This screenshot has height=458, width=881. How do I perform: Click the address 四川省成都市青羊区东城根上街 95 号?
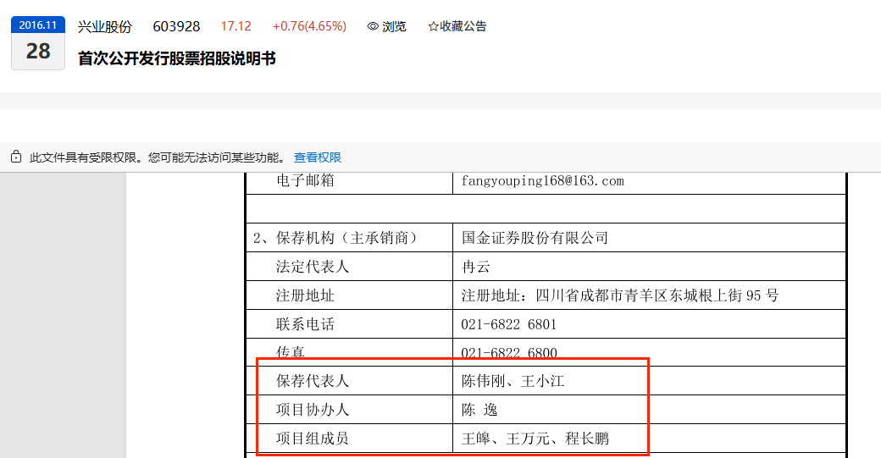coord(657,295)
